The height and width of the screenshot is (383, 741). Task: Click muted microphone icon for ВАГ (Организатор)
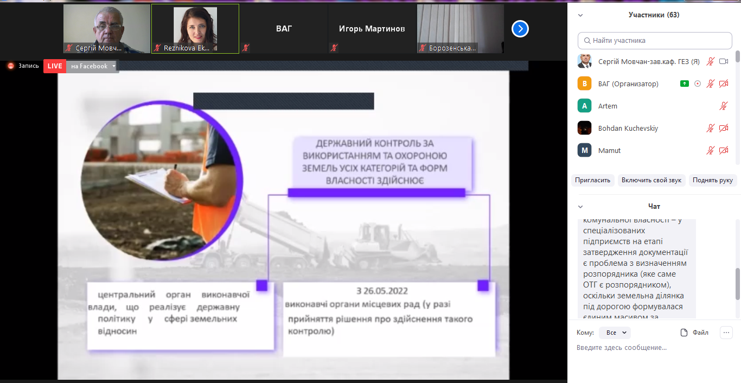tap(710, 84)
